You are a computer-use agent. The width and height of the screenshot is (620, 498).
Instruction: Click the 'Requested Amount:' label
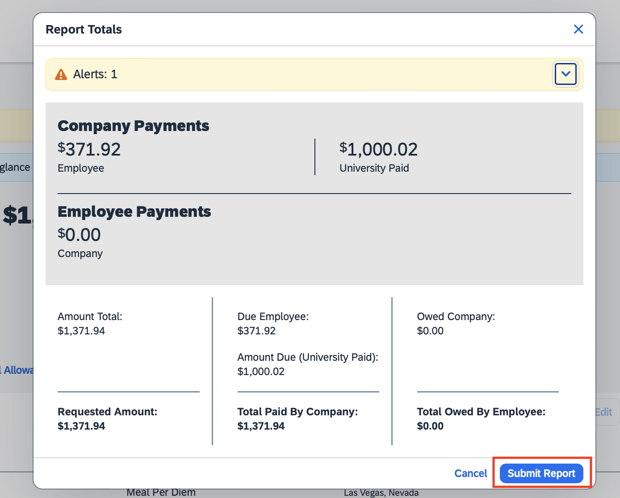coord(108,412)
